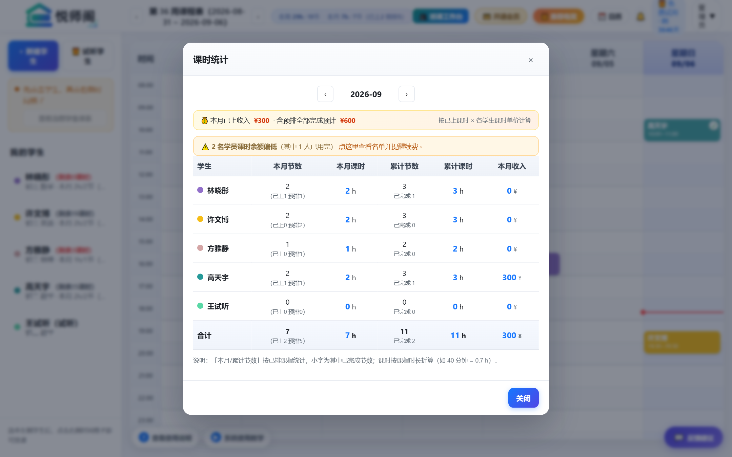Select student name 高天宇 in the table
The image size is (732, 457).
[x=218, y=278]
